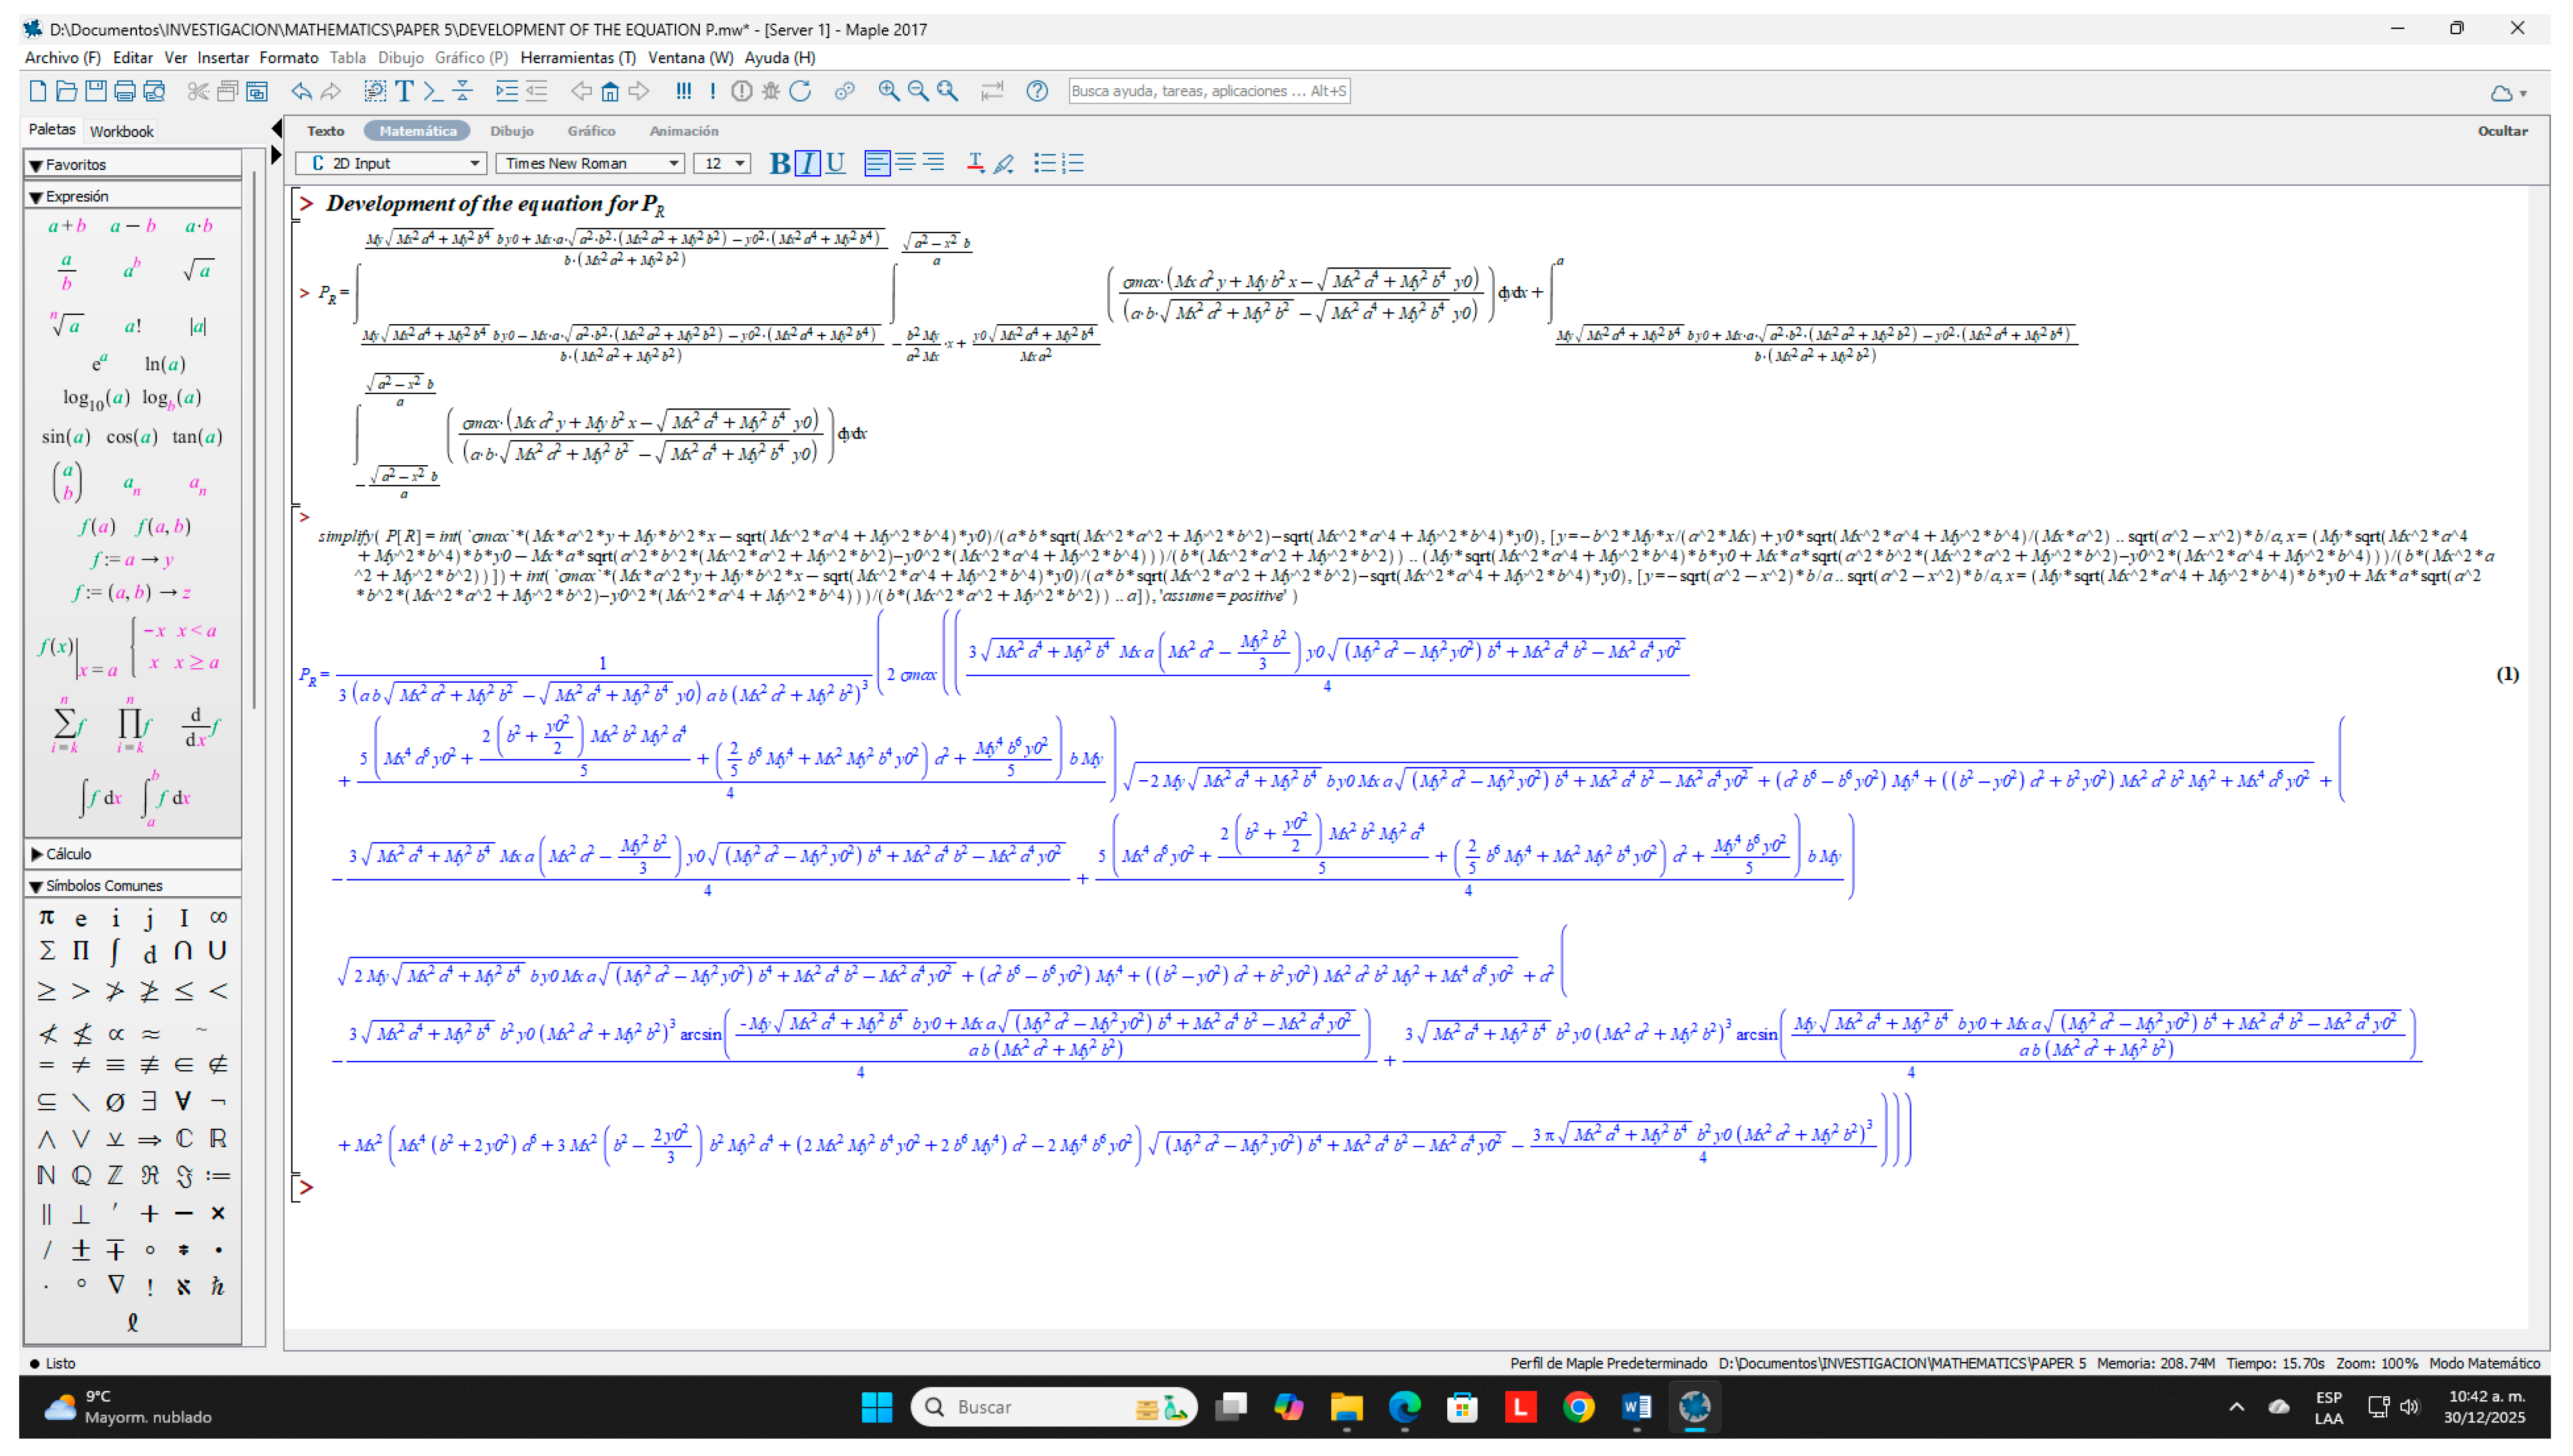Click the zoom in magnifier icon

click(888, 91)
